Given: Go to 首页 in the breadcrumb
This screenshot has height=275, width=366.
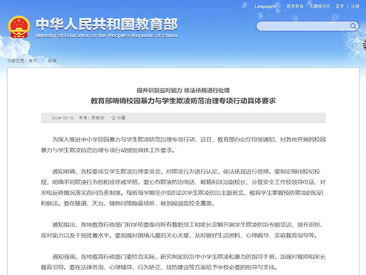Looking at the screenshot, I should coord(33,60).
